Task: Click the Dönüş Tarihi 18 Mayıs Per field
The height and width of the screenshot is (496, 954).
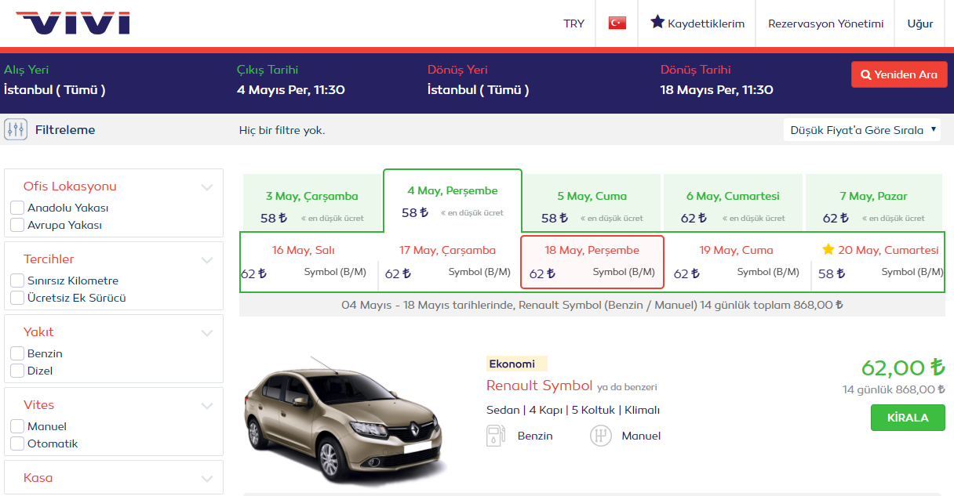Action: [x=717, y=80]
